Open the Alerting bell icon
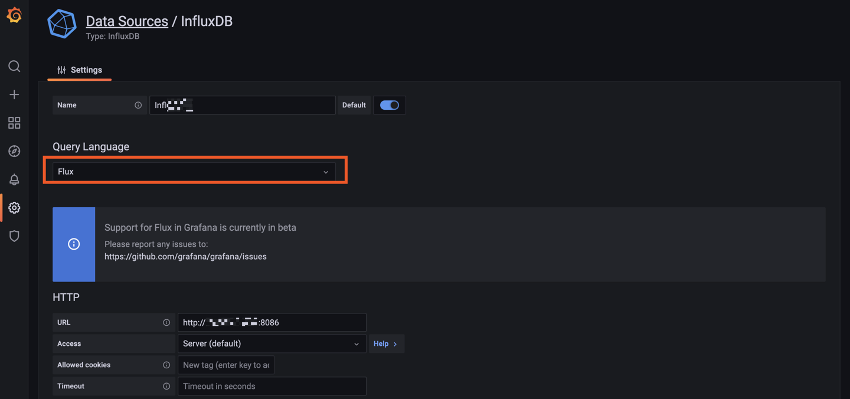The image size is (850, 399). click(x=14, y=179)
